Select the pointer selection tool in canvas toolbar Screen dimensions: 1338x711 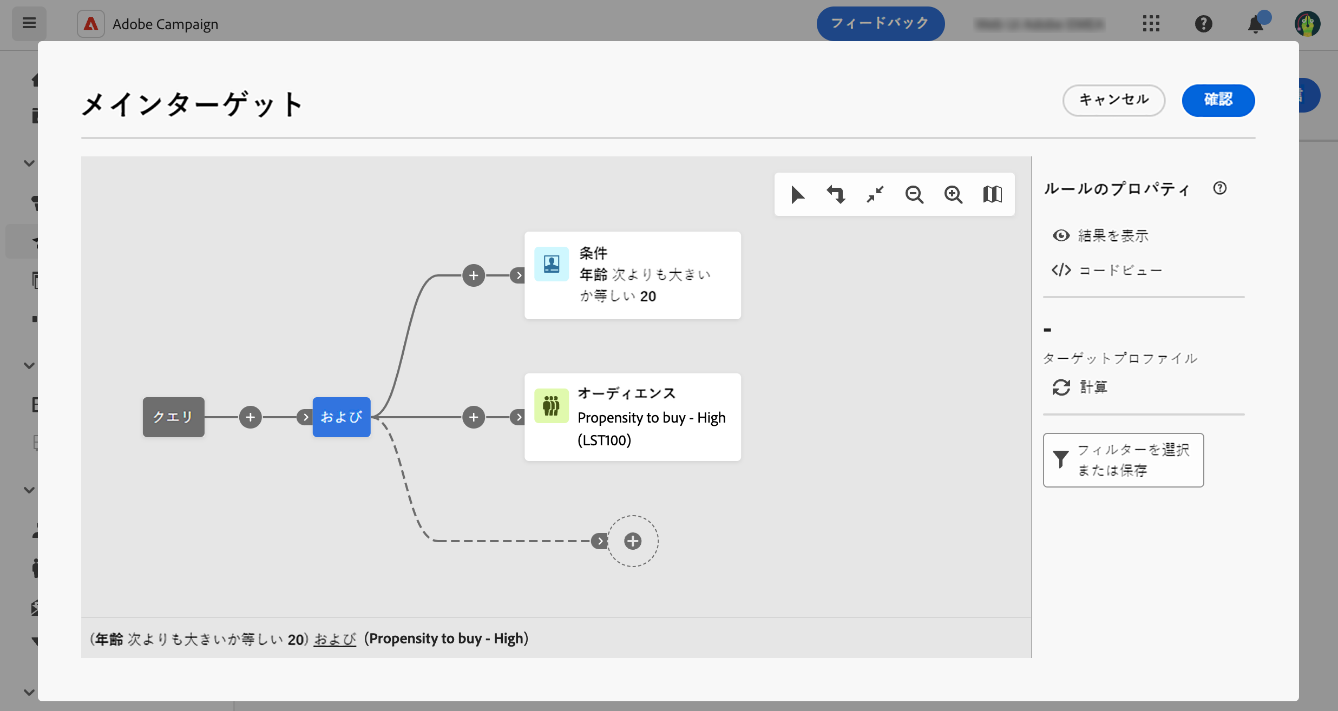[797, 194]
